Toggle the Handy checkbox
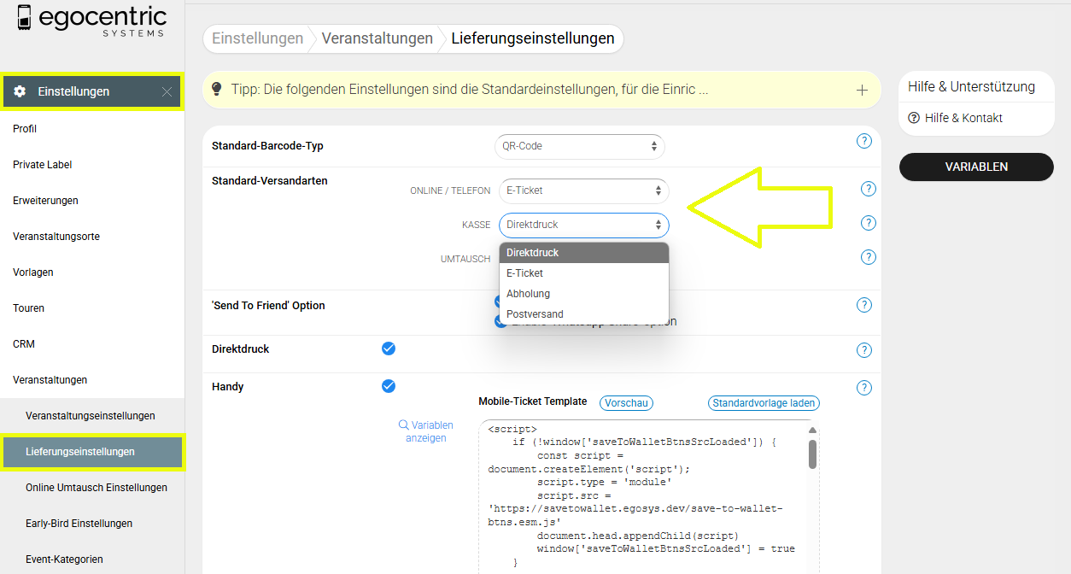1071x574 pixels. (389, 386)
